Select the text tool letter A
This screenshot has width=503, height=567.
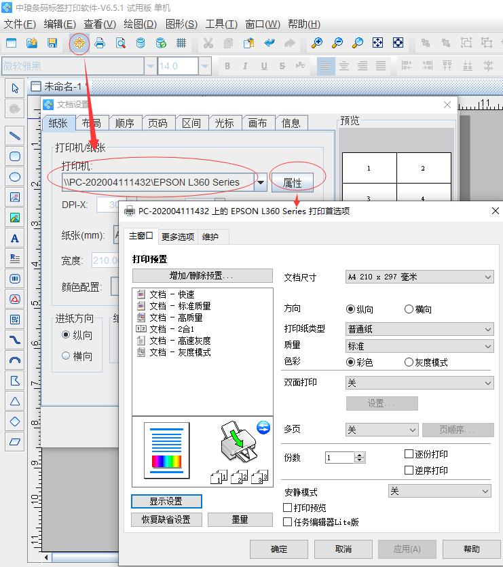click(14, 238)
